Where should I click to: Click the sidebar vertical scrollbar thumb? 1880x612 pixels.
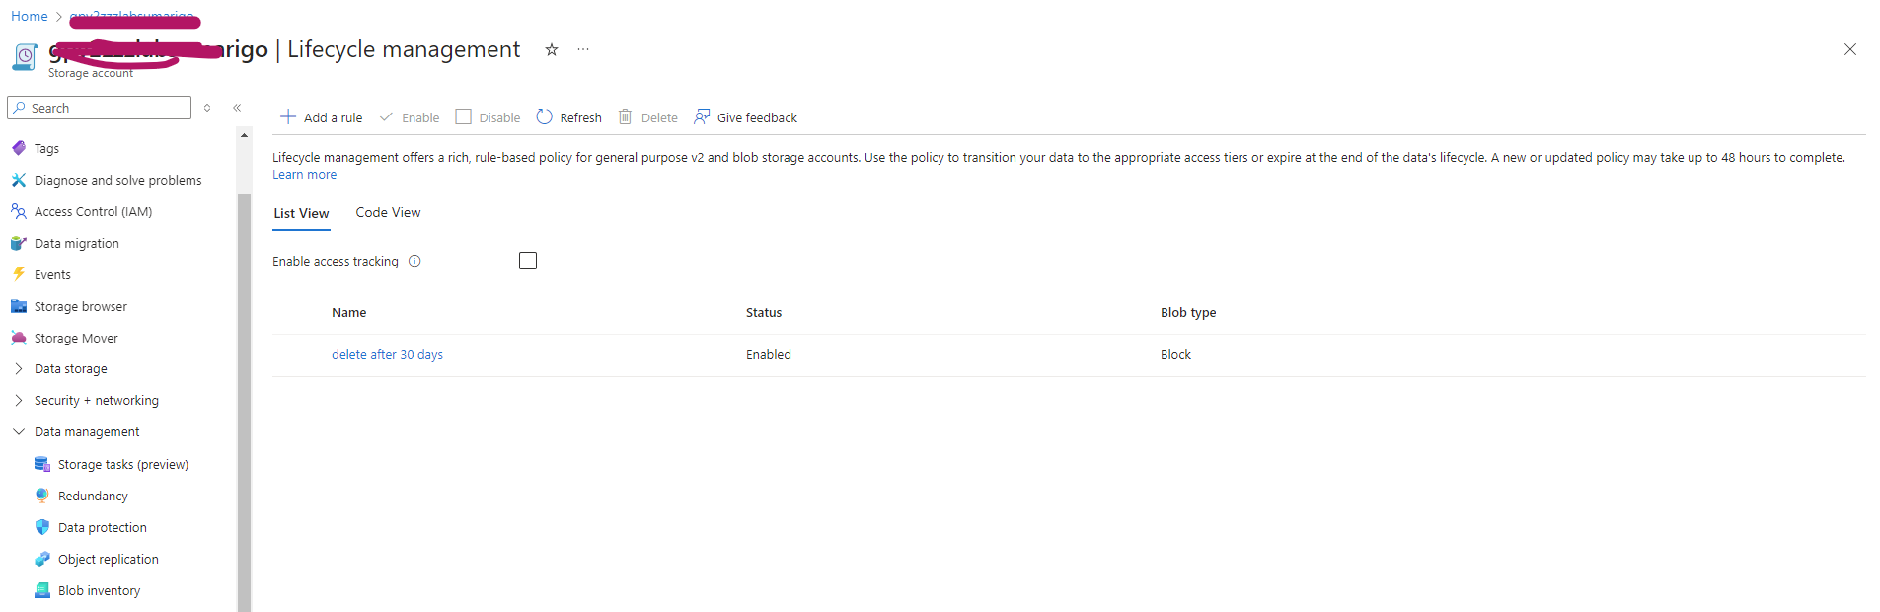[x=244, y=403]
